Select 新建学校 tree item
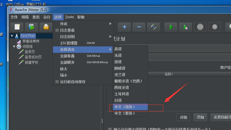The image size is (231, 130). coord(32,62)
